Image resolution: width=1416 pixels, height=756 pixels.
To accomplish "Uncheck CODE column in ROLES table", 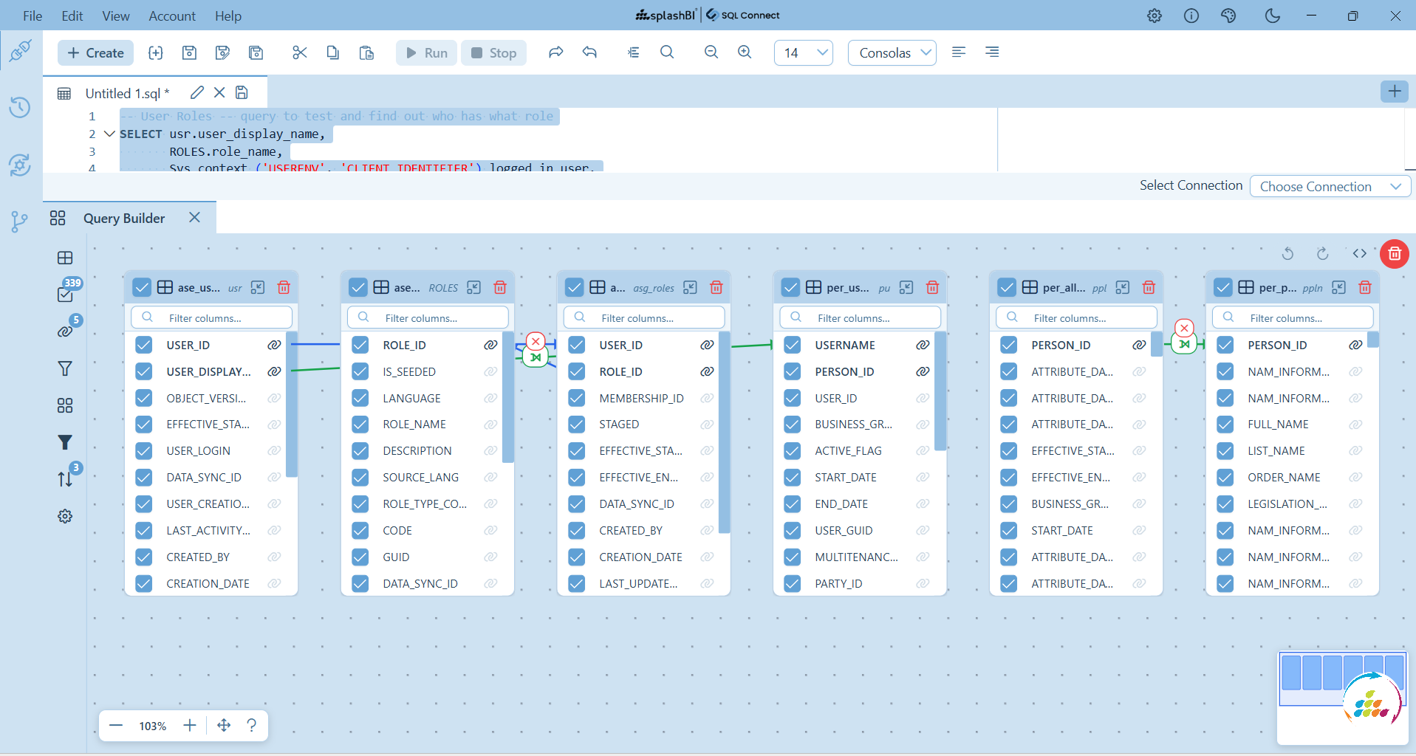I will (x=360, y=530).
